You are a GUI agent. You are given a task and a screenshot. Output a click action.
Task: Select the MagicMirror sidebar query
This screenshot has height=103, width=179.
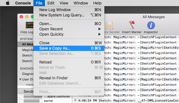click(26, 50)
